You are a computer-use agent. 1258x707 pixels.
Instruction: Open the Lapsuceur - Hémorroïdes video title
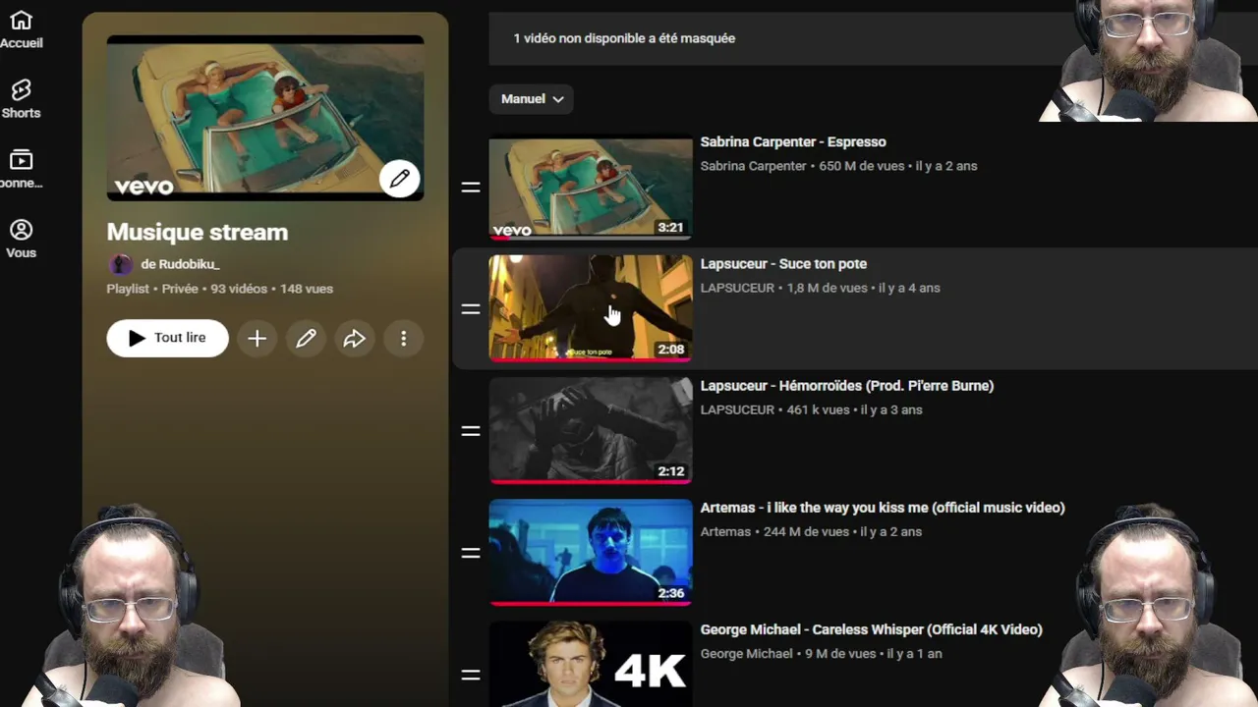(x=847, y=386)
